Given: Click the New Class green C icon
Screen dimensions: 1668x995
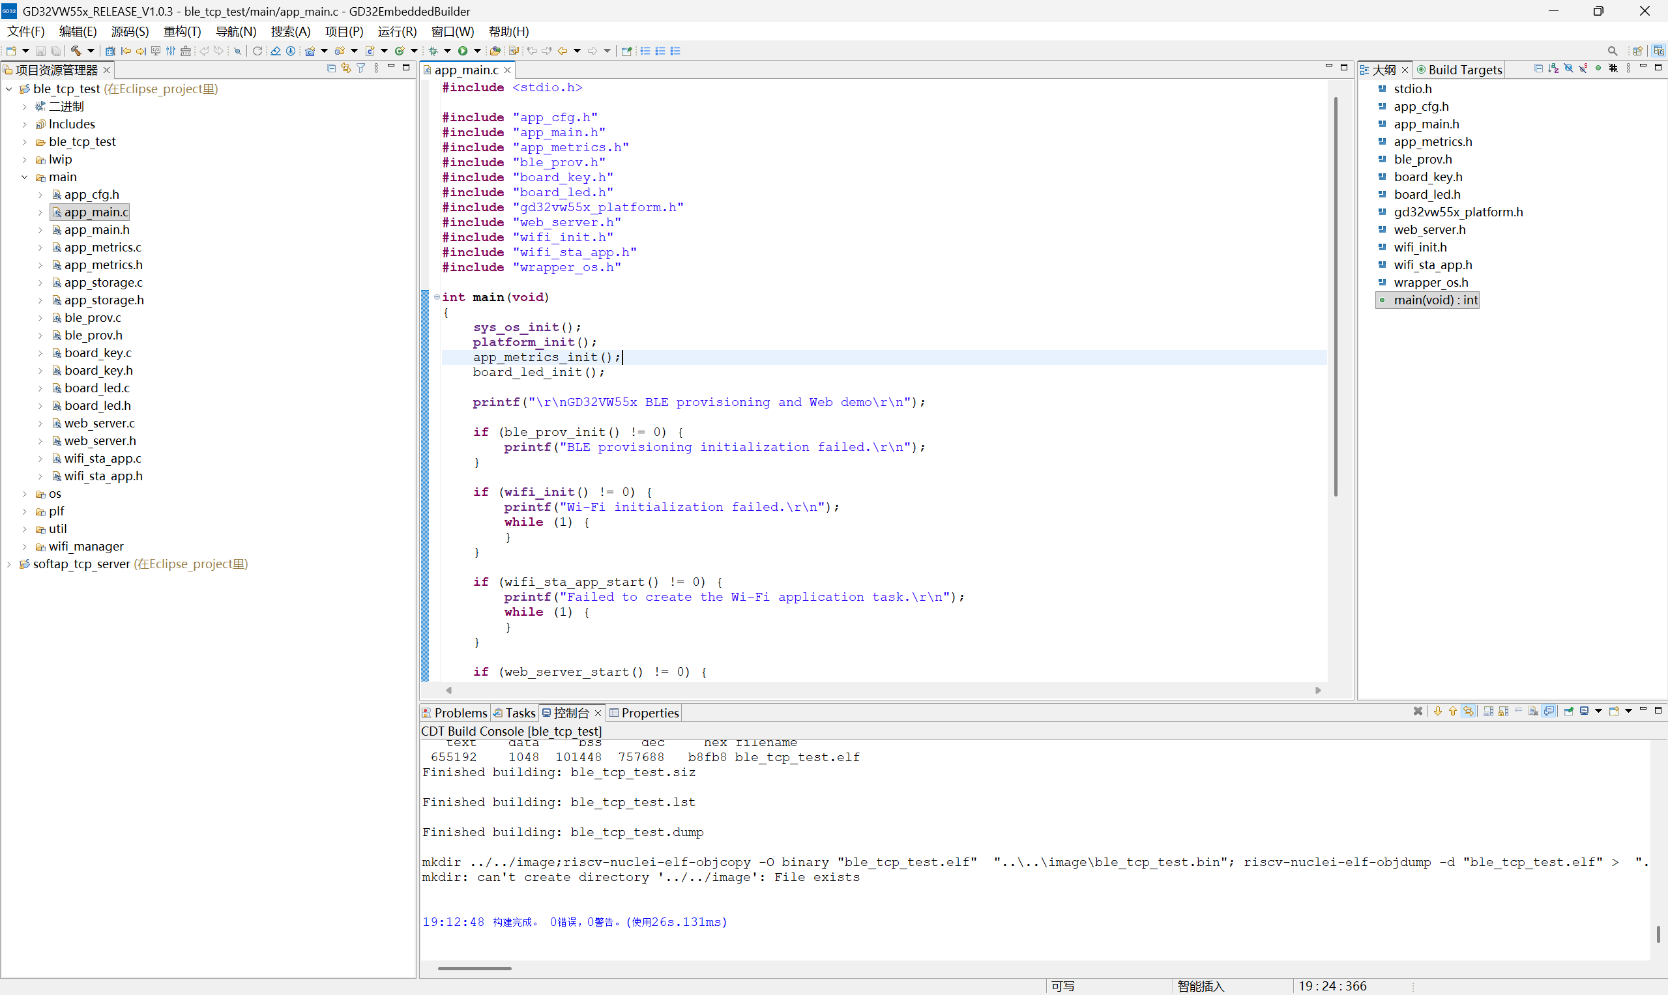Looking at the screenshot, I should [399, 51].
